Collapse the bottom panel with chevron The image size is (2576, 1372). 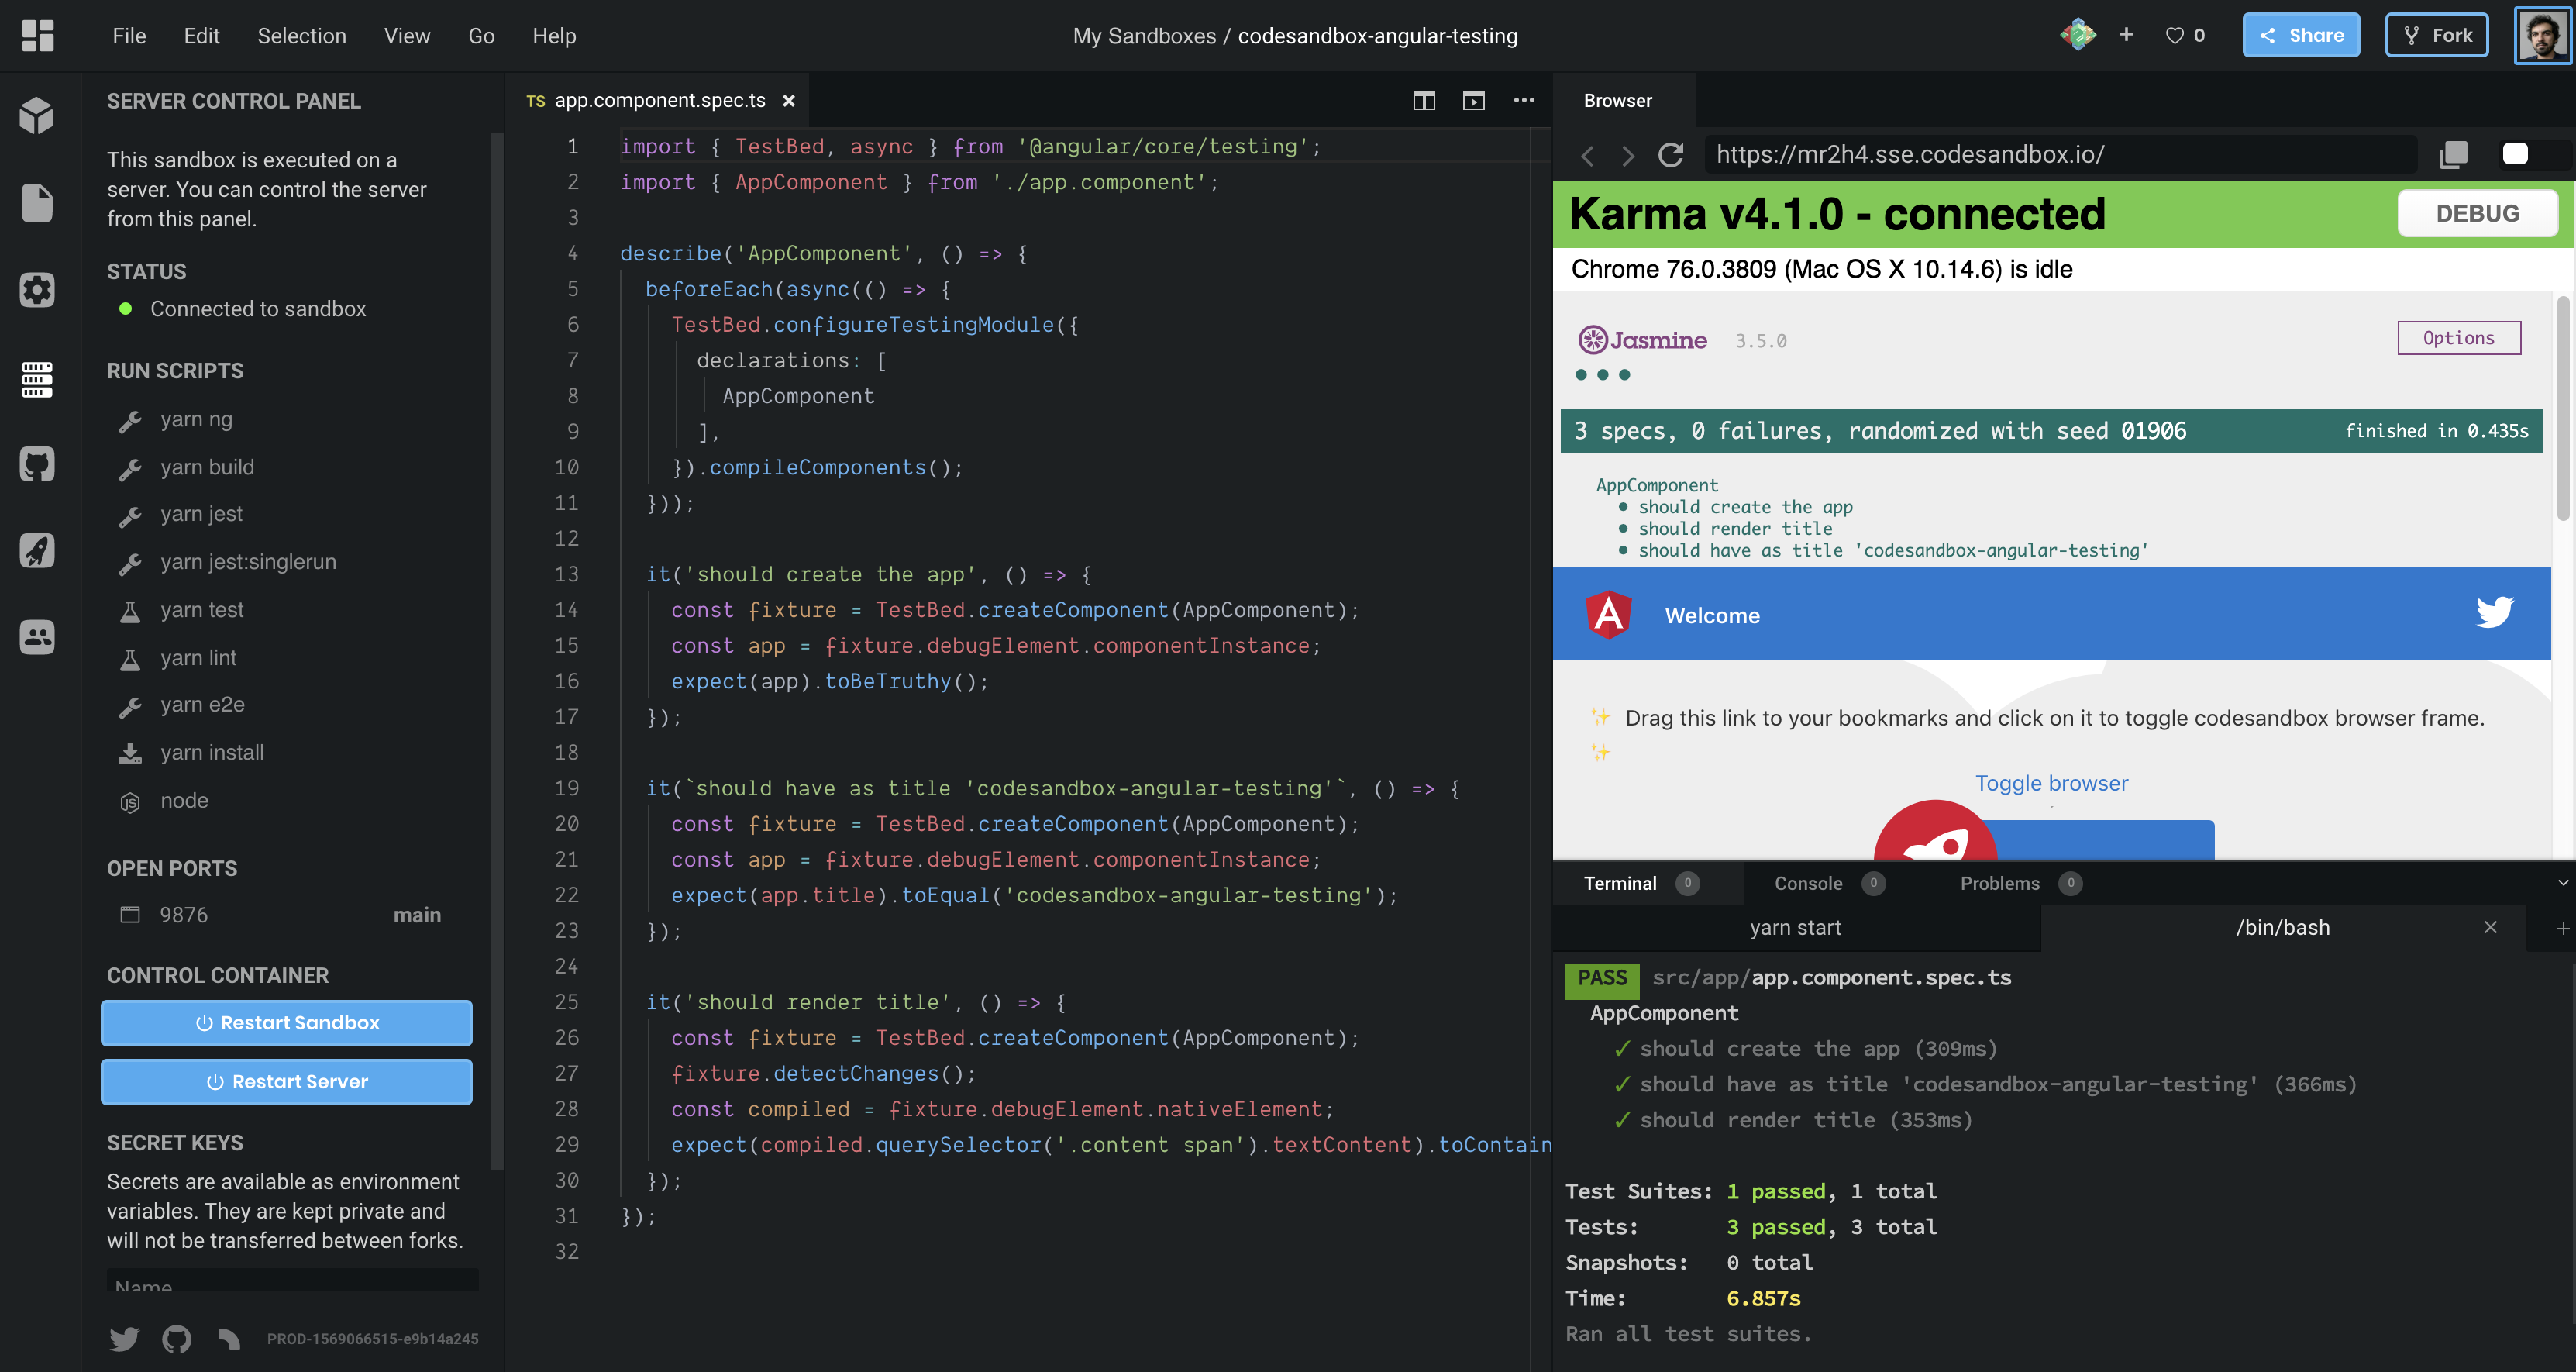pos(2562,883)
